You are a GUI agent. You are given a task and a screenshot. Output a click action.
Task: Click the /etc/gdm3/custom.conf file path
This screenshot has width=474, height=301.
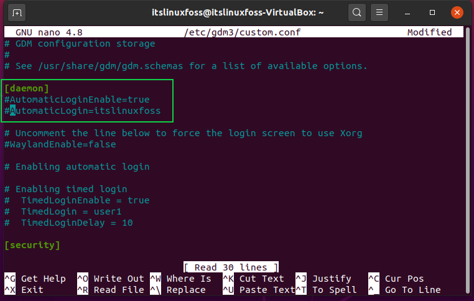(243, 32)
